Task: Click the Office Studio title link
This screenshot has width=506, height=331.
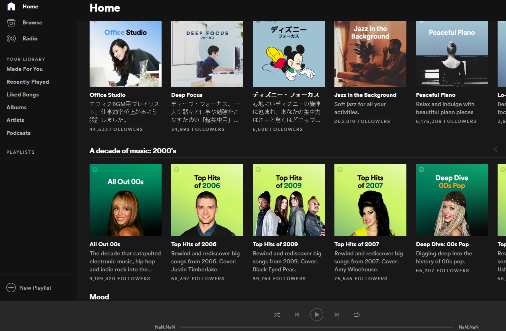Action: 108,95
